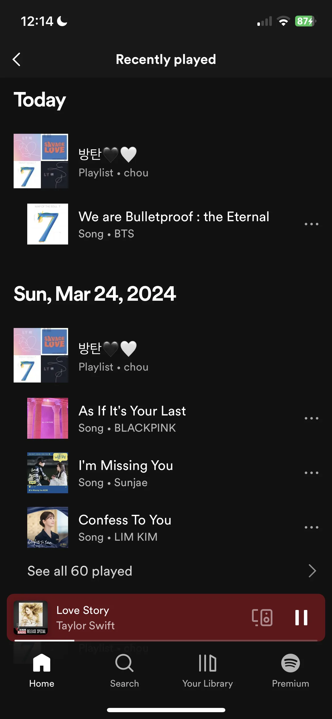The height and width of the screenshot is (719, 332).
Task: Open options for We are Bulletproof song
Action: [x=311, y=224]
